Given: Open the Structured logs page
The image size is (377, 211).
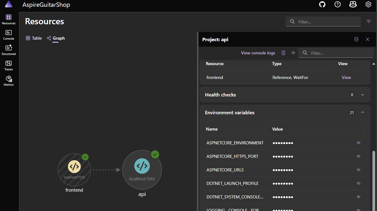Looking at the screenshot, I should click(x=9, y=50).
